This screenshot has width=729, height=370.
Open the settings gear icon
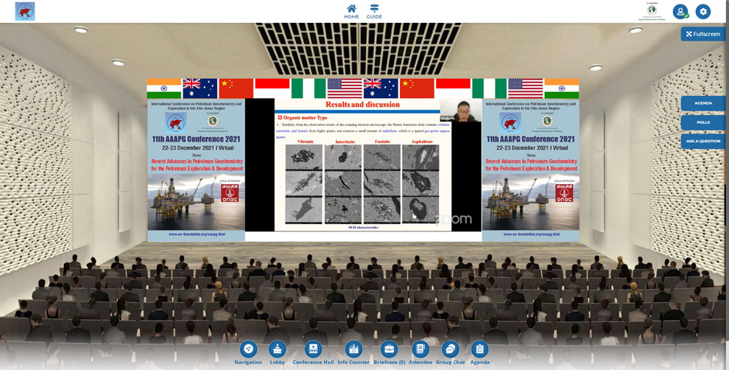(x=703, y=12)
